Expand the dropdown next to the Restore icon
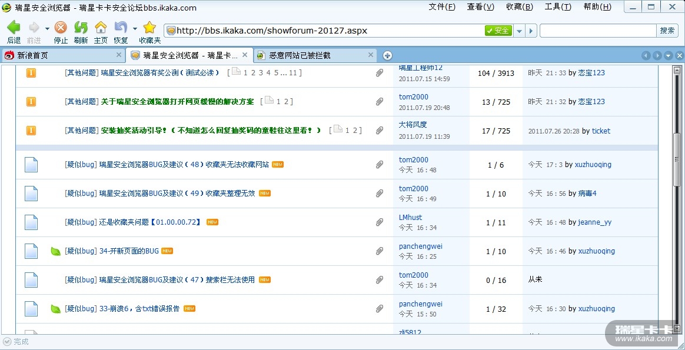 click(135, 29)
